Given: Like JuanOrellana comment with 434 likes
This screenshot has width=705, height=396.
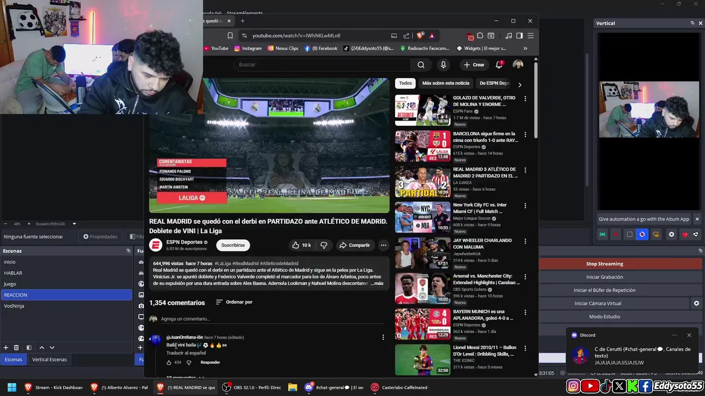Looking at the screenshot, I should coord(169,362).
